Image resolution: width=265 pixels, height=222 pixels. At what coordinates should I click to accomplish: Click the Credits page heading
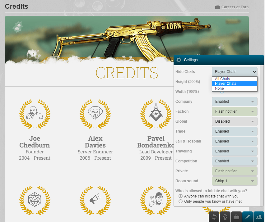(x=16, y=7)
